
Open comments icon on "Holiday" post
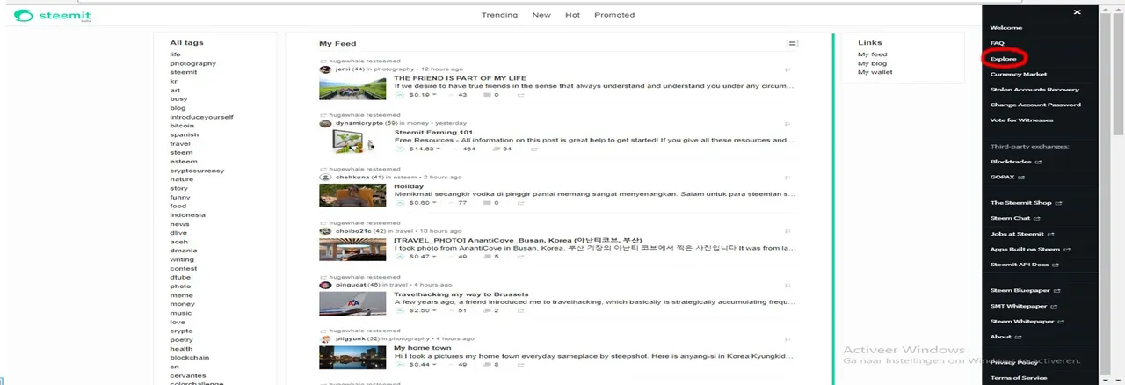[x=488, y=203]
